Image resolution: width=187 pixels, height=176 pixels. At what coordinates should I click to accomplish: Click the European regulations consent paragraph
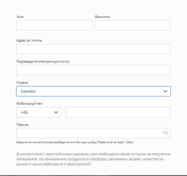93,159
